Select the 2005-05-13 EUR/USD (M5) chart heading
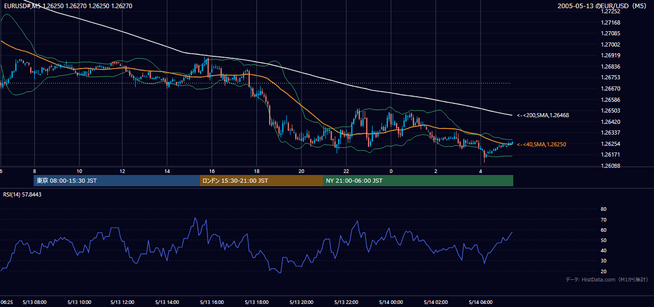 click(x=603, y=6)
